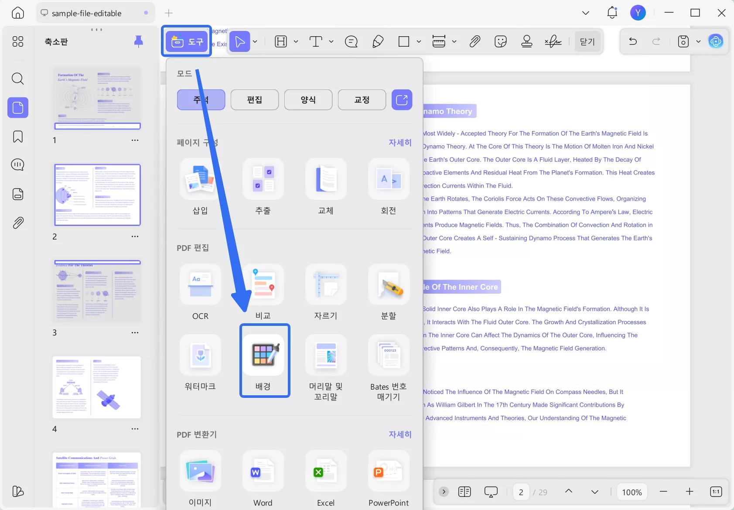Choose the 교체 replace pages tool
This screenshot has width=734, height=510.
(x=326, y=187)
